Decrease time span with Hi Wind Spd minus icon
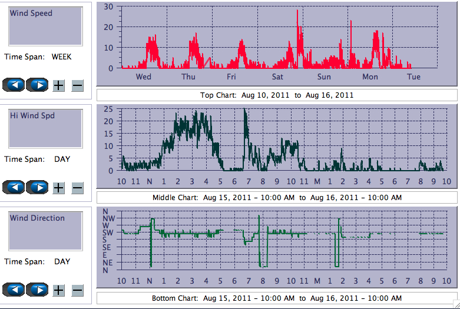 pyautogui.click(x=77, y=188)
